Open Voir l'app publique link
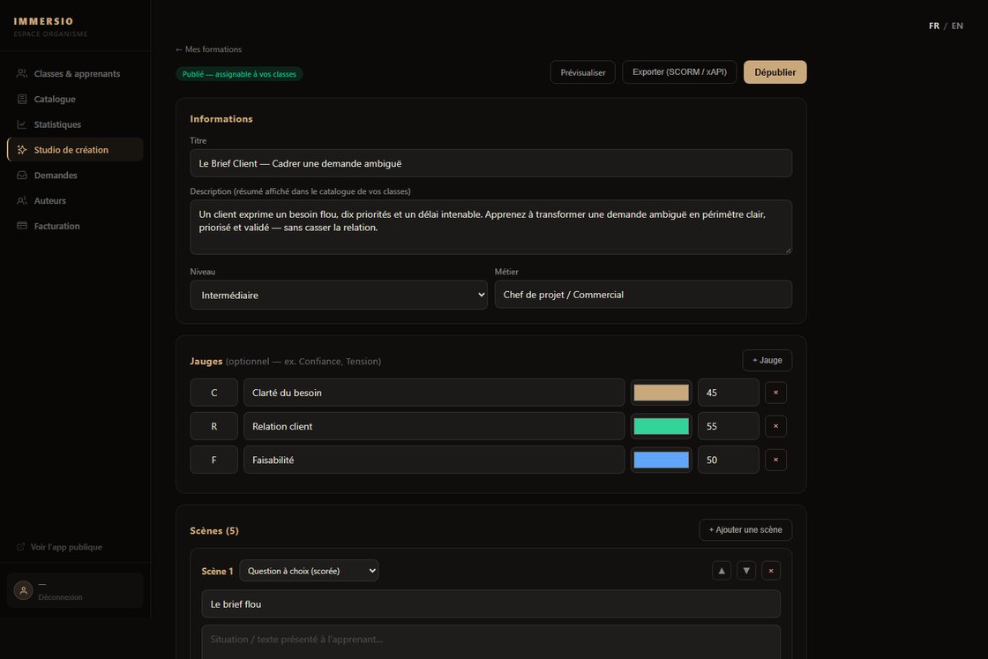This screenshot has width=988, height=659. (66, 547)
